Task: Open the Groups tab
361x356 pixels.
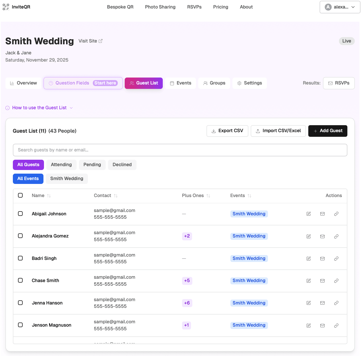Action: [x=214, y=83]
